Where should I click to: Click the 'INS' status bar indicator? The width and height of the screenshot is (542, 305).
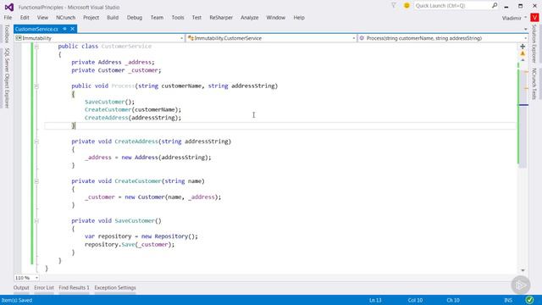[508, 300]
